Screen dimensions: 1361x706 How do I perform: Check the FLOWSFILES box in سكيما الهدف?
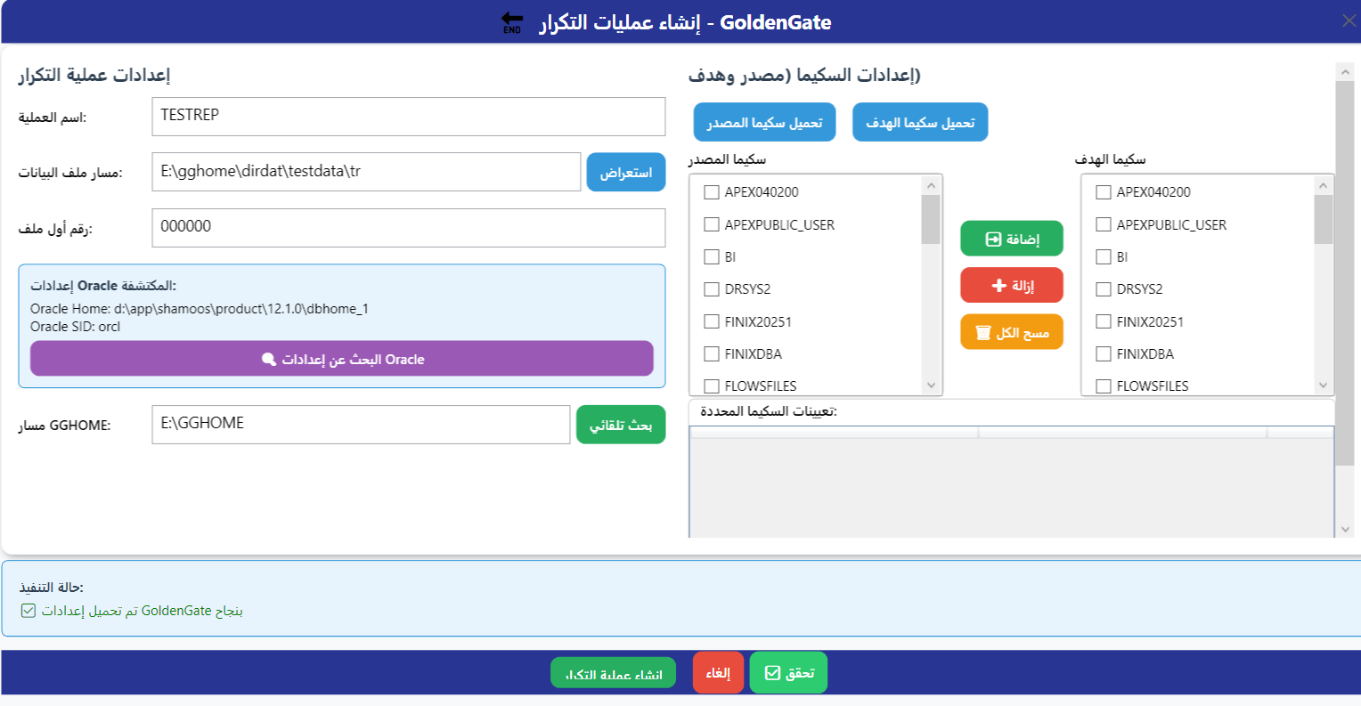tap(1102, 385)
